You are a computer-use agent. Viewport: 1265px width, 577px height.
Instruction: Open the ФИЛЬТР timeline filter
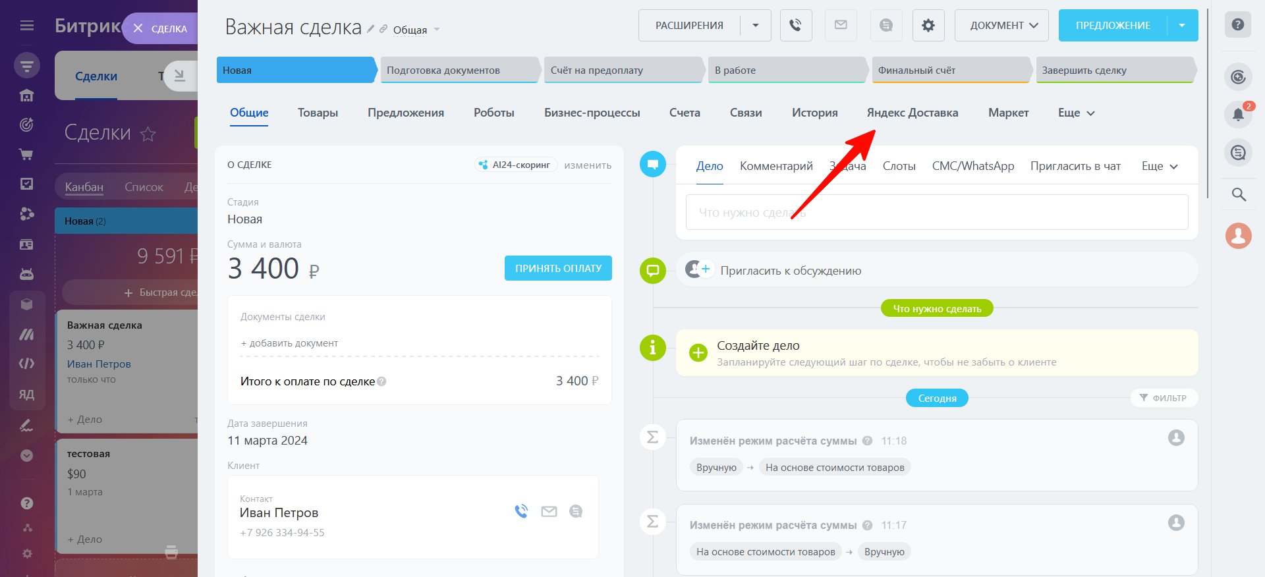(x=1164, y=398)
